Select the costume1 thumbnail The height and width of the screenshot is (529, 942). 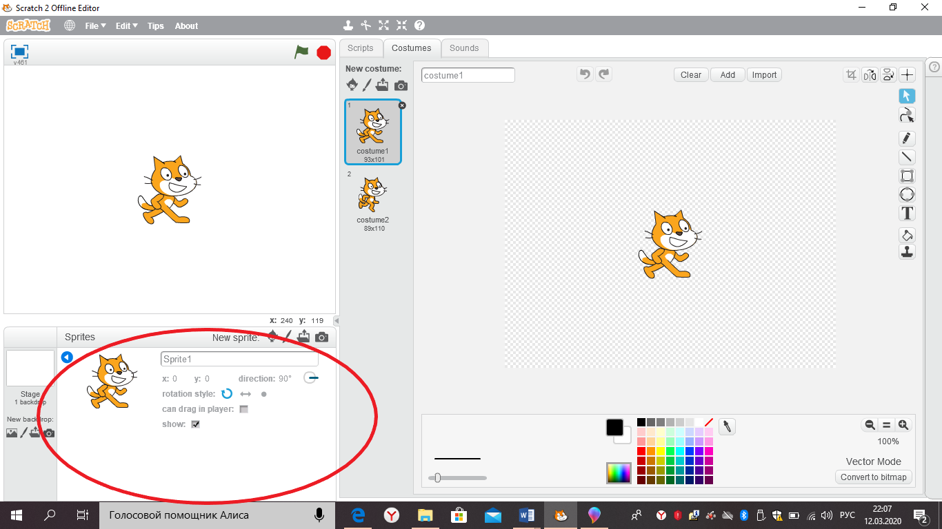[372, 132]
